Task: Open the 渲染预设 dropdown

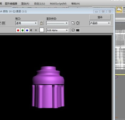Action: [x=57, y=23]
